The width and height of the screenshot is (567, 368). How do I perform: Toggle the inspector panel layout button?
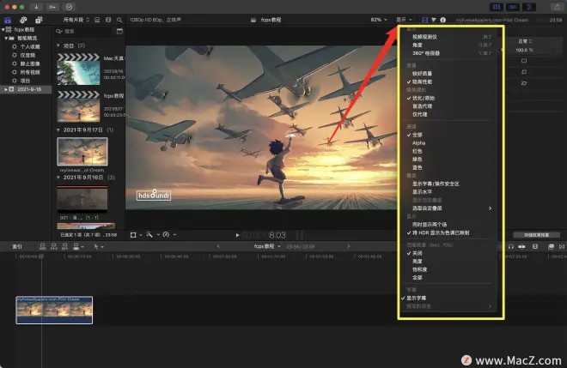(x=529, y=7)
